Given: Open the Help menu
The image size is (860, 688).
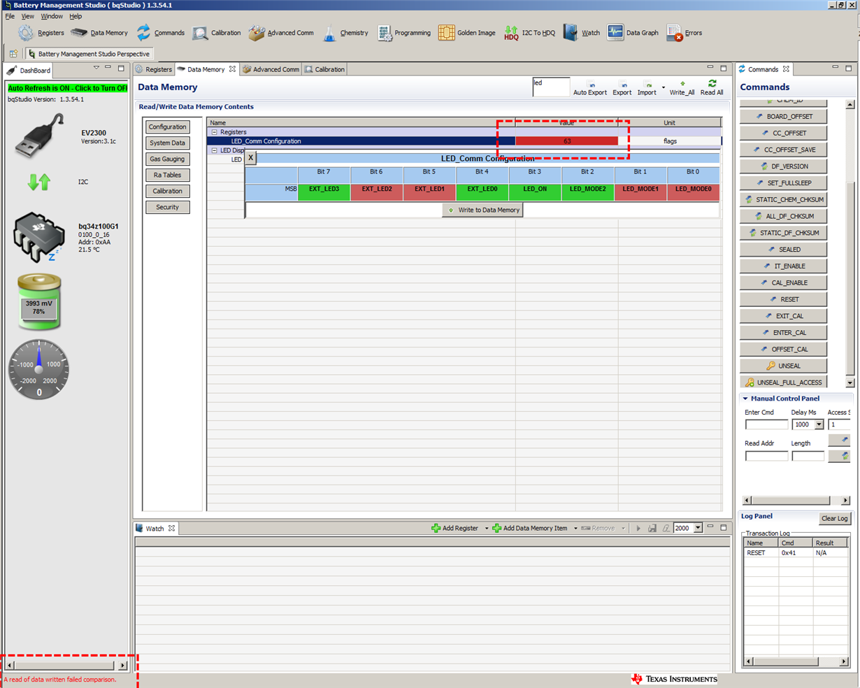Looking at the screenshot, I should pyautogui.click(x=76, y=16).
